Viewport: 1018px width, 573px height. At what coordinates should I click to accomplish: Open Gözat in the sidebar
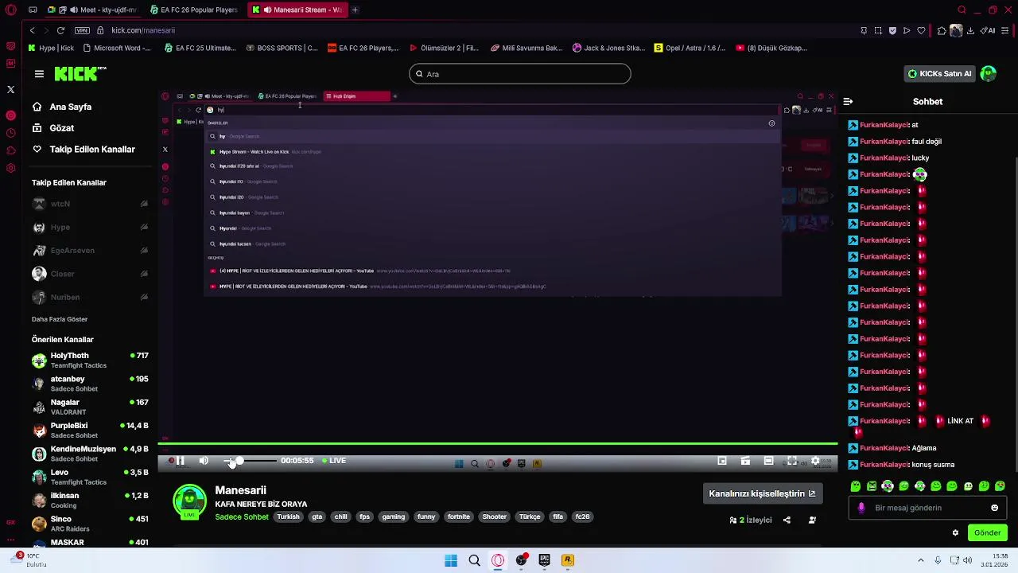[53, 128]
